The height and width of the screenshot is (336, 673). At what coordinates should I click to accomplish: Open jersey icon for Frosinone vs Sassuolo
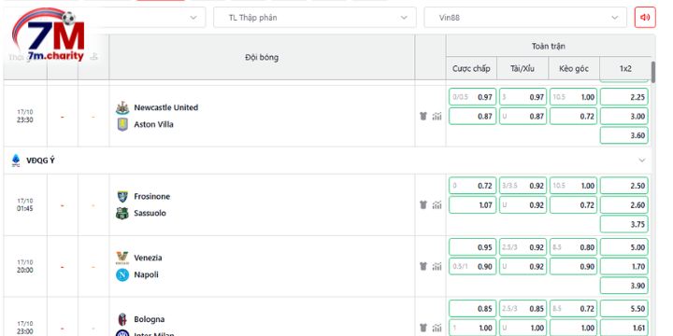[x=423, y=204]
